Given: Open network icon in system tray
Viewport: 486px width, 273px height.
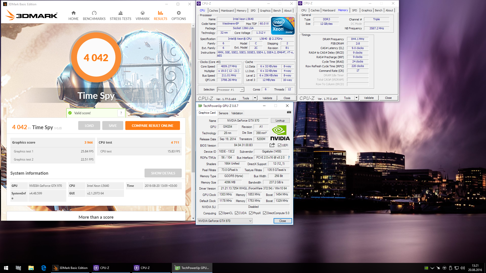Looking at the screenshot, I should point(457,268).
